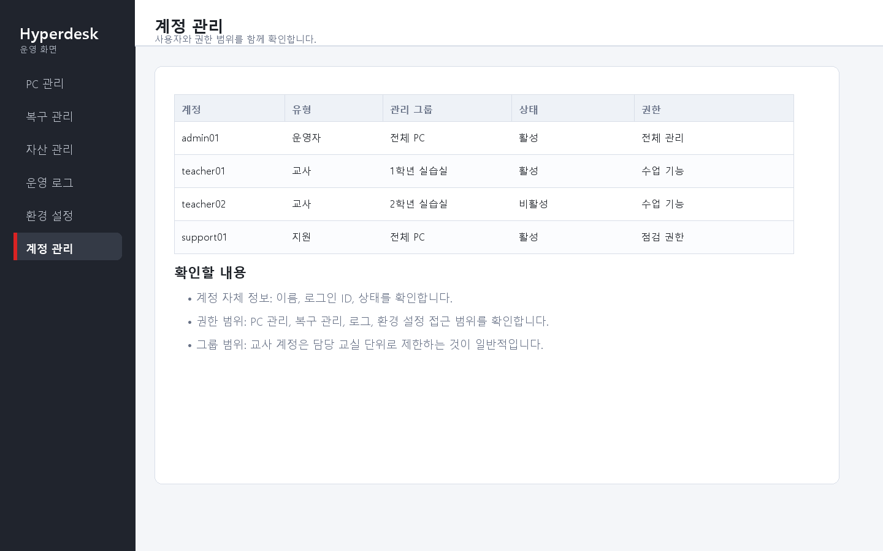Open PC 관리 in the sidebar

67,84
